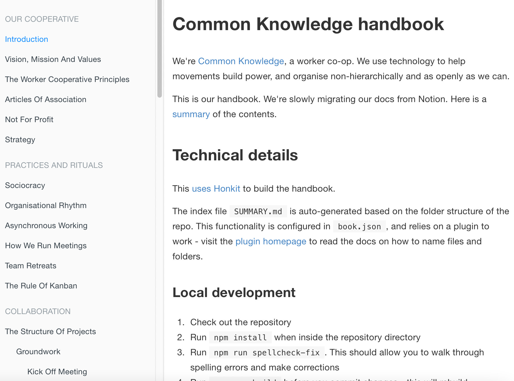Image resolution: width=514 pixels, height=381 pixels.
Task: Click the sidebar vertical scrollbar thumb
Action: (160, 49)
